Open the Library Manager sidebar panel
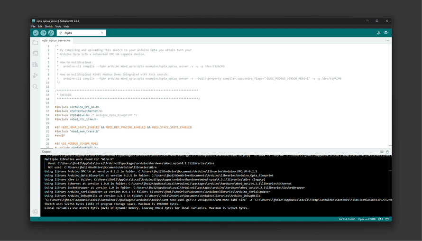 point(35,65)
